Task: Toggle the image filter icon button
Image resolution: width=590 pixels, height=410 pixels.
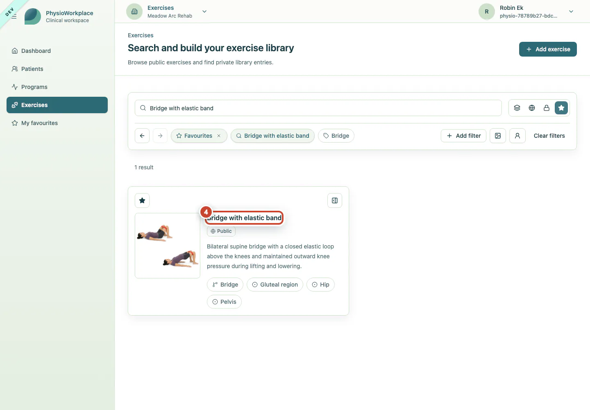Action: 498,136
